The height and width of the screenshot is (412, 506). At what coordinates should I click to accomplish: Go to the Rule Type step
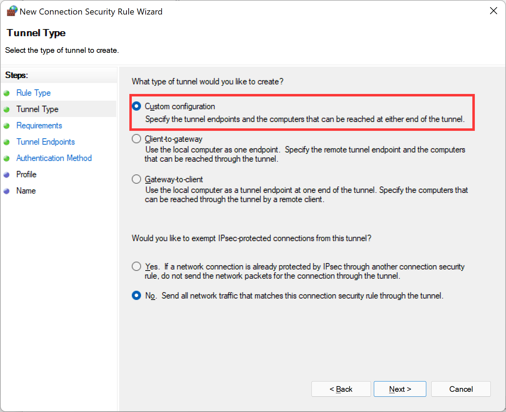33,93
